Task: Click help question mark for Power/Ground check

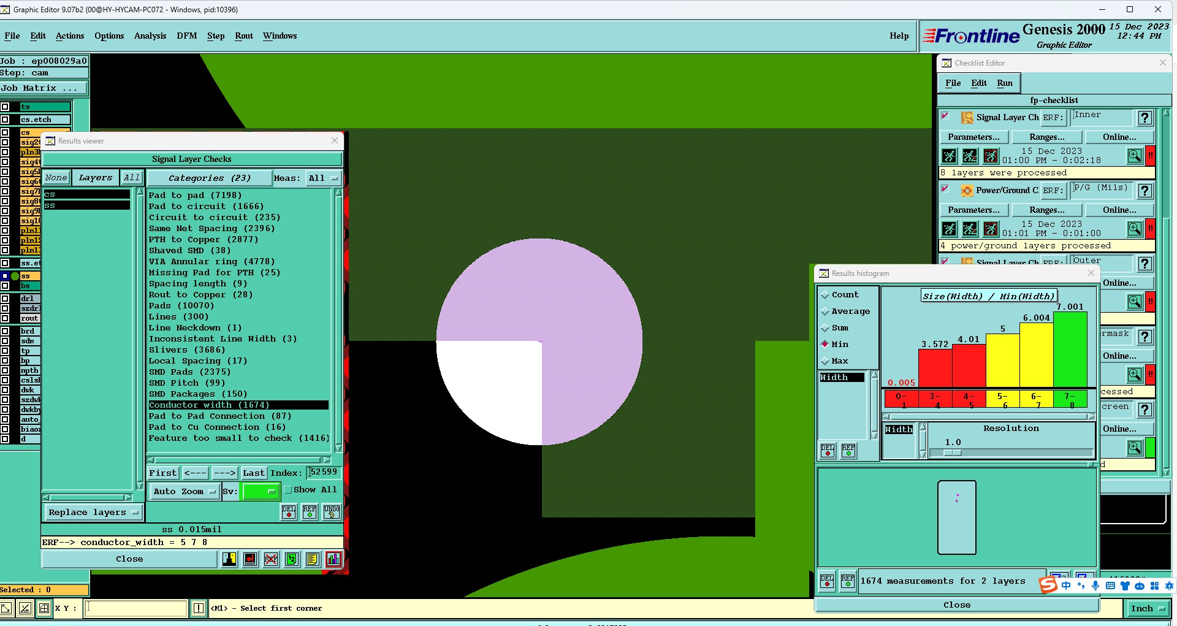Action: point(1145,191)
